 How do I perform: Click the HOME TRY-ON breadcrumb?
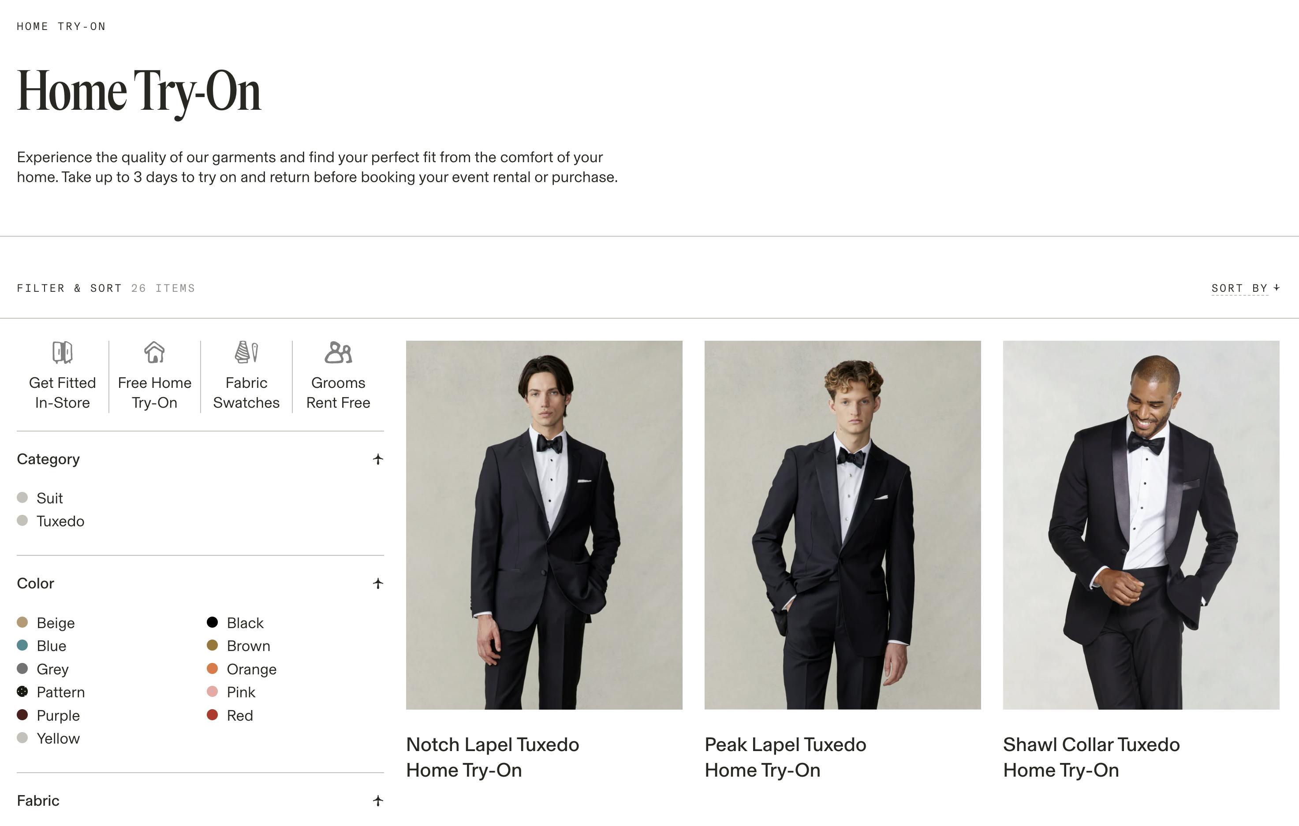(61, 25)
